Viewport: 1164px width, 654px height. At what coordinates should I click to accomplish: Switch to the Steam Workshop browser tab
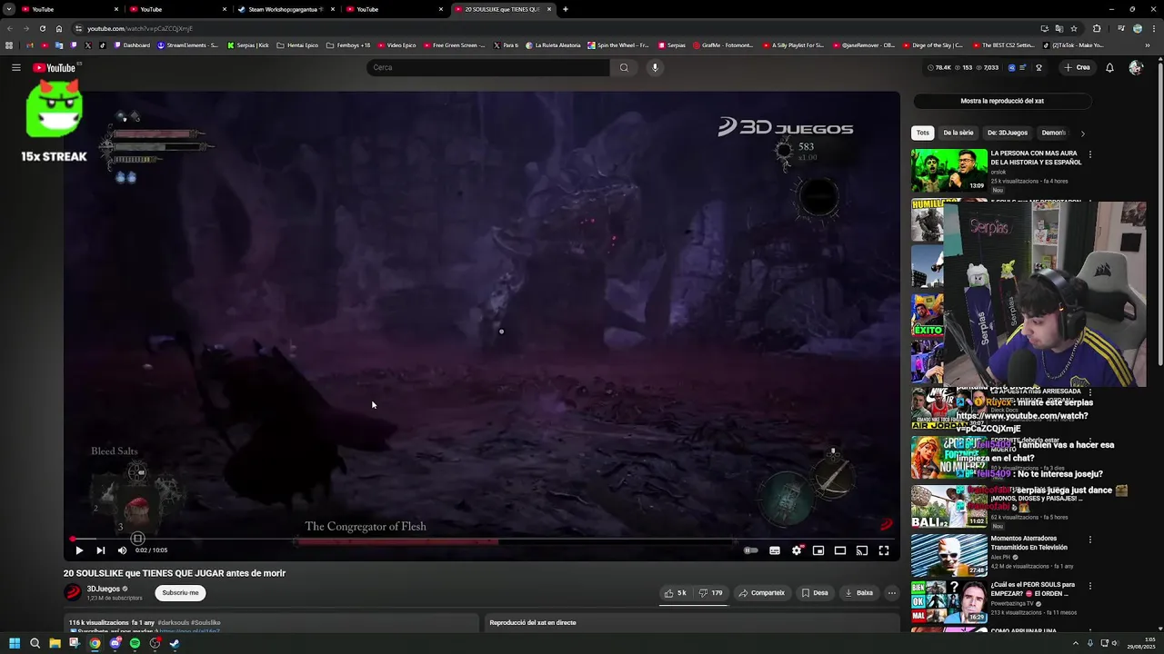pos(286,9)
